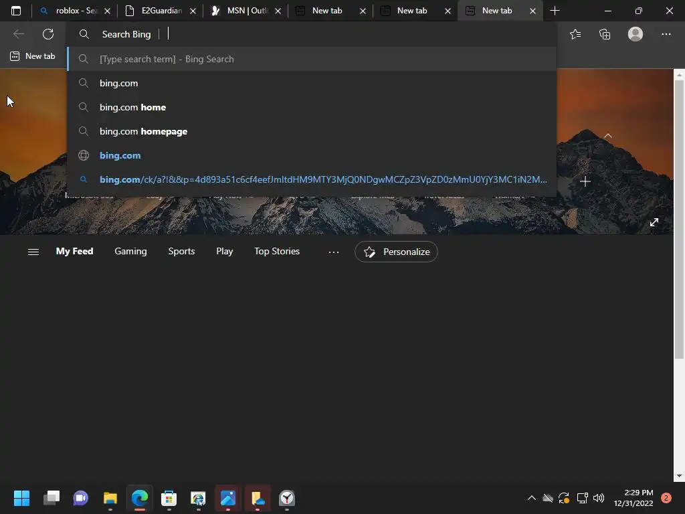The width and height of the screenshot is (685, 514).
Task: Show more feed categories ellipsis
Action: pos(334,252)
